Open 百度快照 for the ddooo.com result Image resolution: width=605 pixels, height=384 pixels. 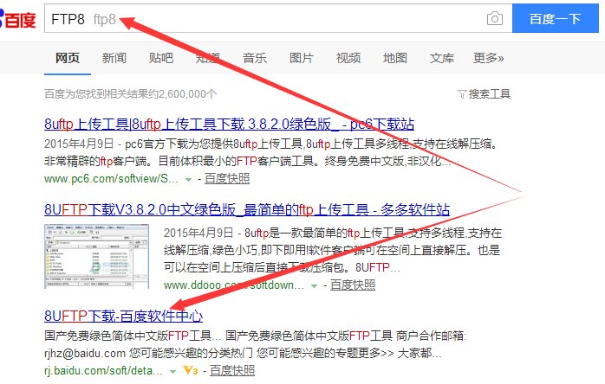tap(353, 285)
